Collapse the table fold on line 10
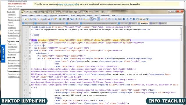 pos(30,50)
